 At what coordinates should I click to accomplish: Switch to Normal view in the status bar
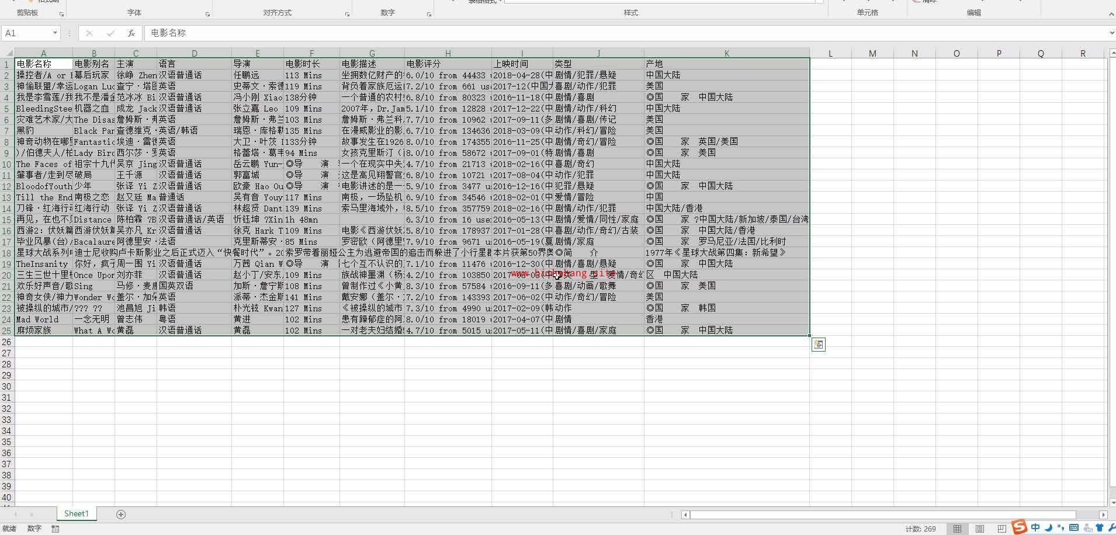click(x=957, y=529)
